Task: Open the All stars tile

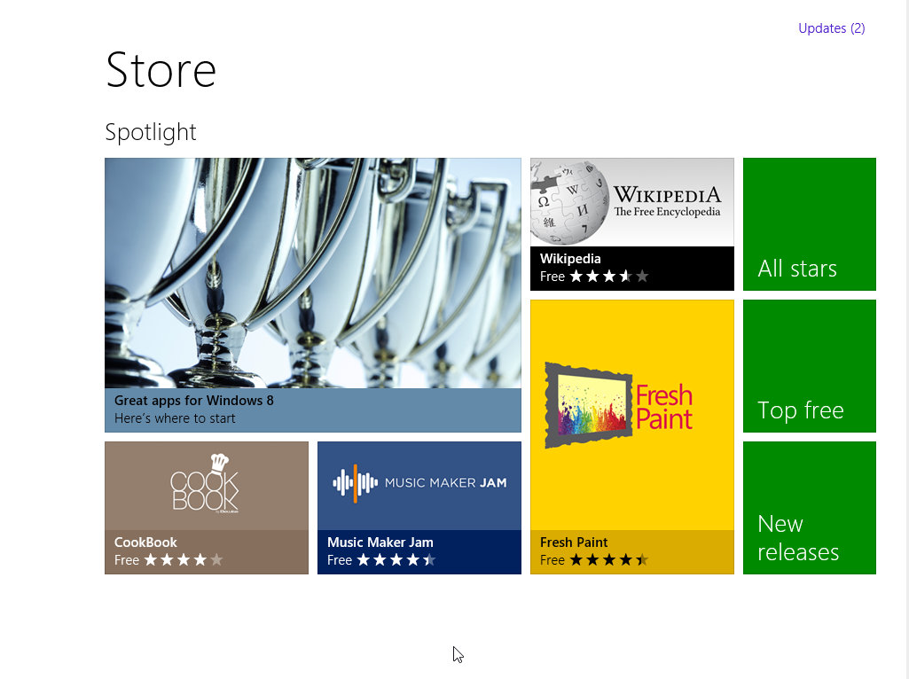Action: [810, 224]
